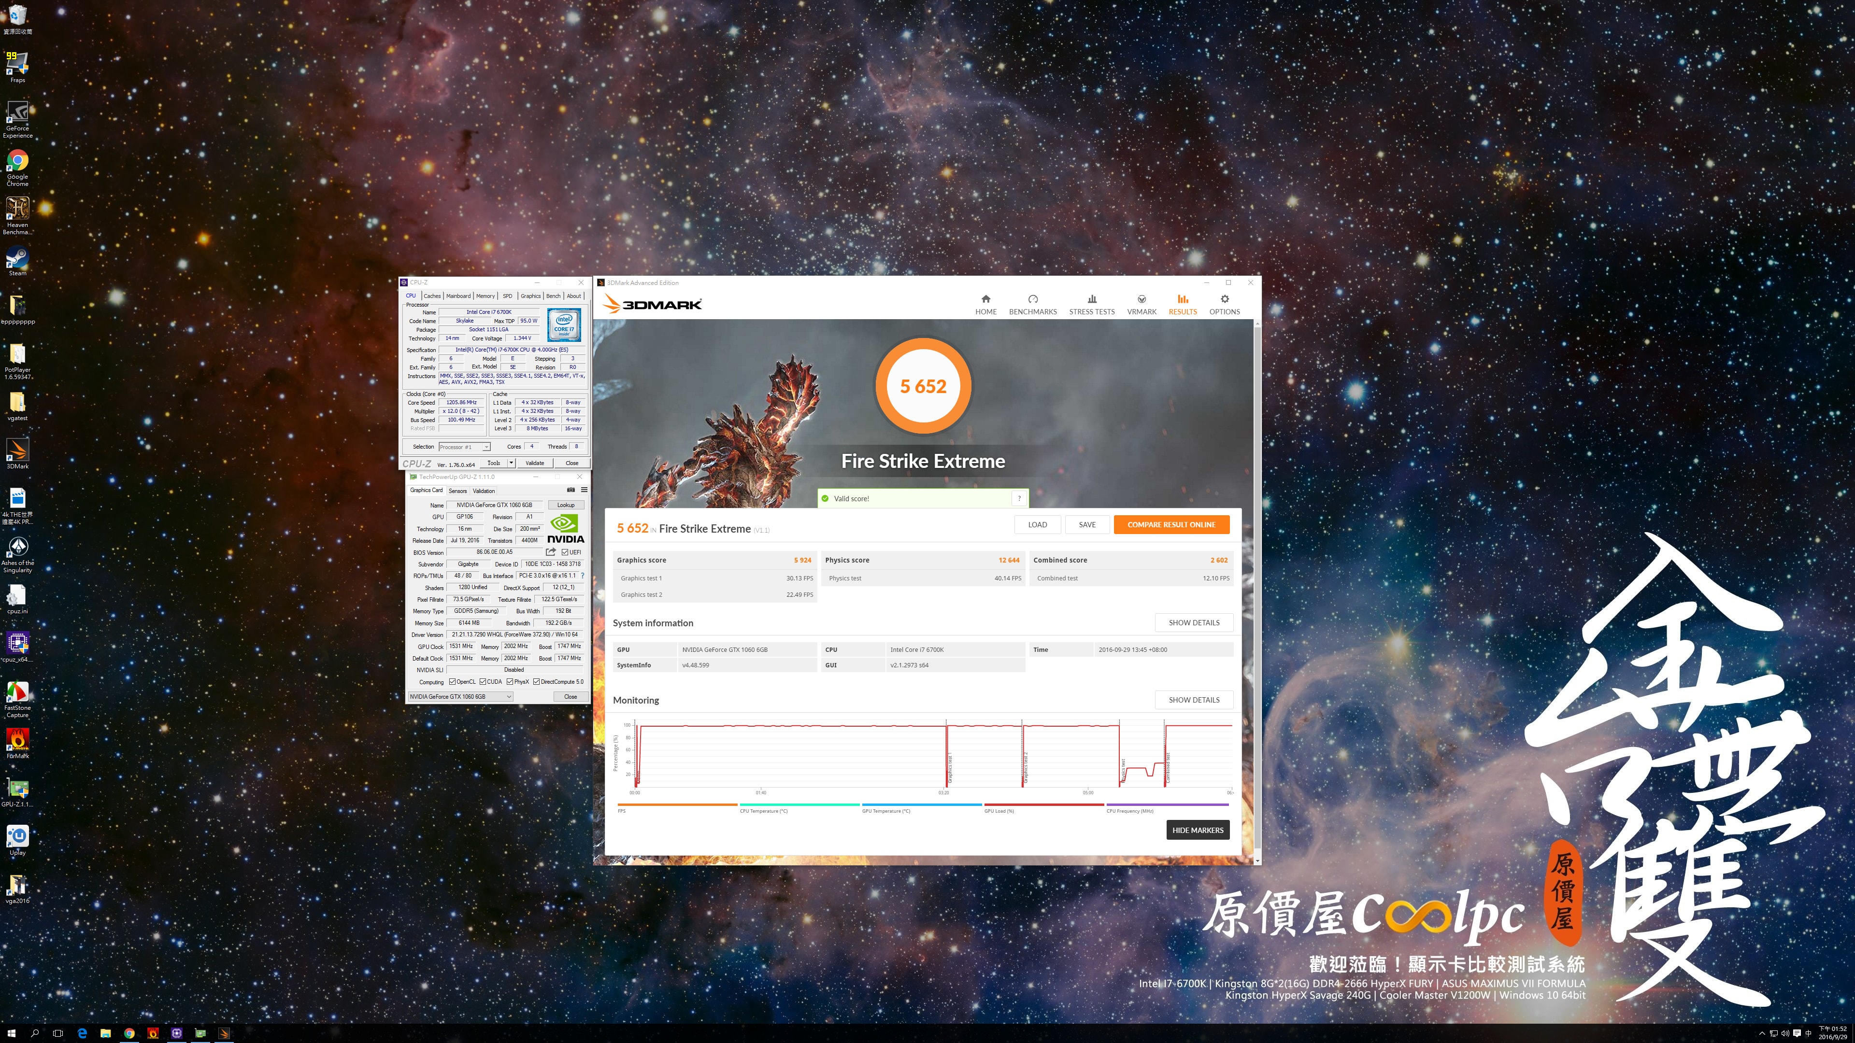Image resolution: width=1855 pixels, height=1043 pixels.
Task: Switch to the SPD tab in CPU-Z
Action: (508, 296)
